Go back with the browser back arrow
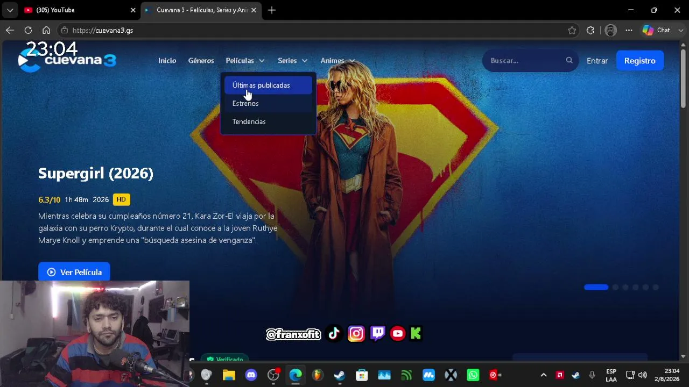 10,30
